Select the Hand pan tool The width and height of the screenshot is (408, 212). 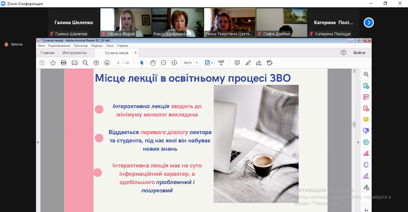click(x=153, y=63)
